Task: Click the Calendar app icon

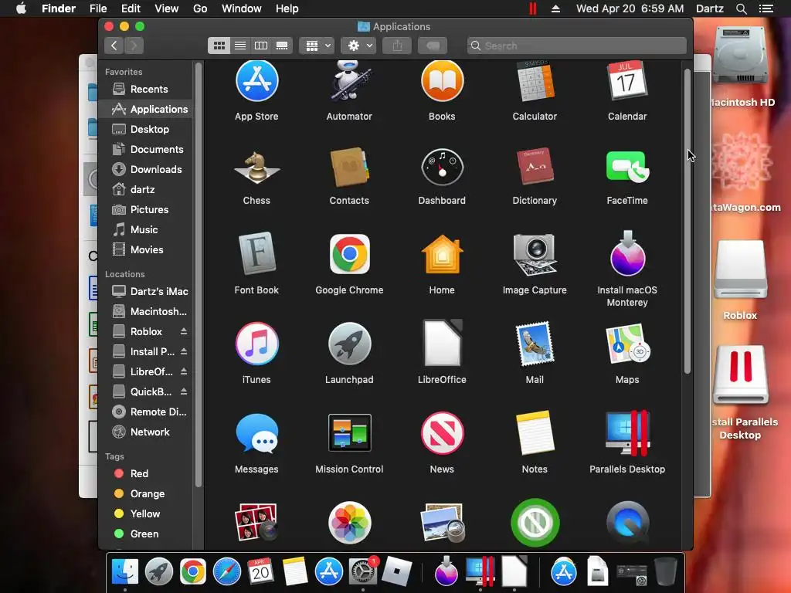Action: [x=627, y=80]
